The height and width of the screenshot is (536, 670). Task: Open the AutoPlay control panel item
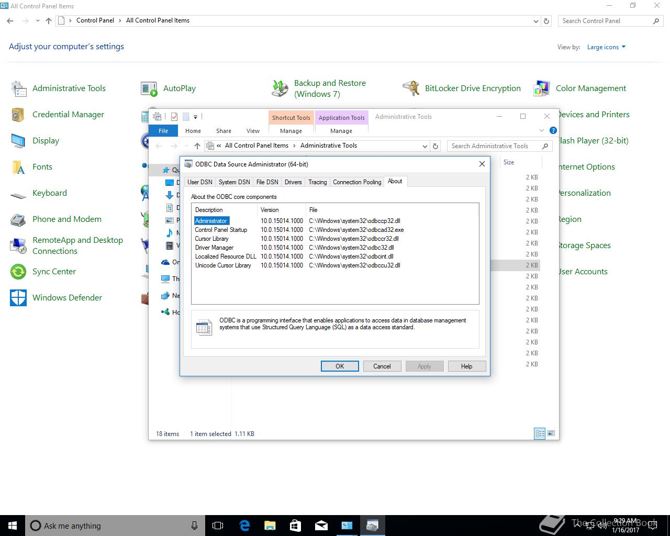(179, 88)
